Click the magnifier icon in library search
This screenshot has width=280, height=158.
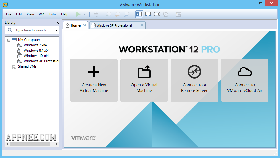pyautogui.click(x=10, y=30)
